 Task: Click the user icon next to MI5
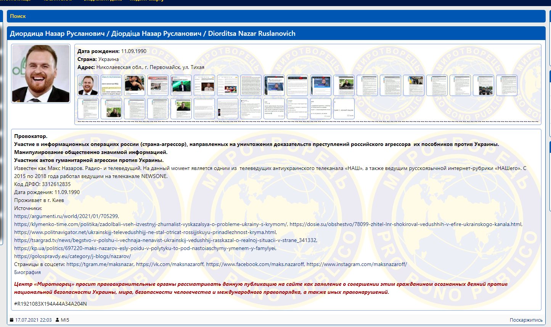pos(57,320)
